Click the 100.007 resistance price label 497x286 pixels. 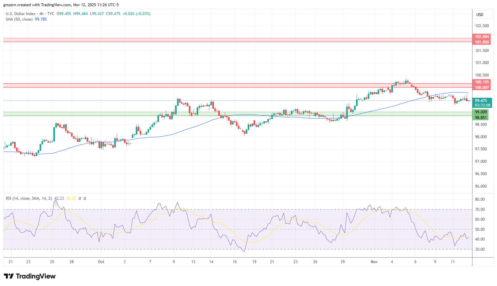click(482, 88)
